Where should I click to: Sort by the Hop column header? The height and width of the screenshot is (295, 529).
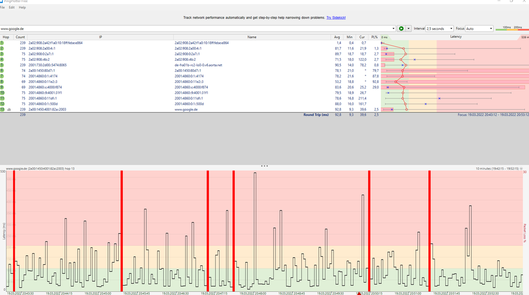pos(6,37)
